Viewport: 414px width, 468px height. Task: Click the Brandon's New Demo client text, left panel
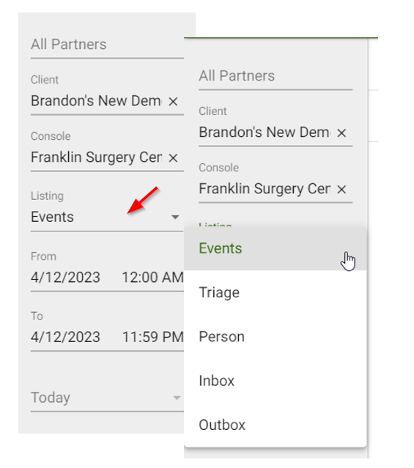coord(96,101)
